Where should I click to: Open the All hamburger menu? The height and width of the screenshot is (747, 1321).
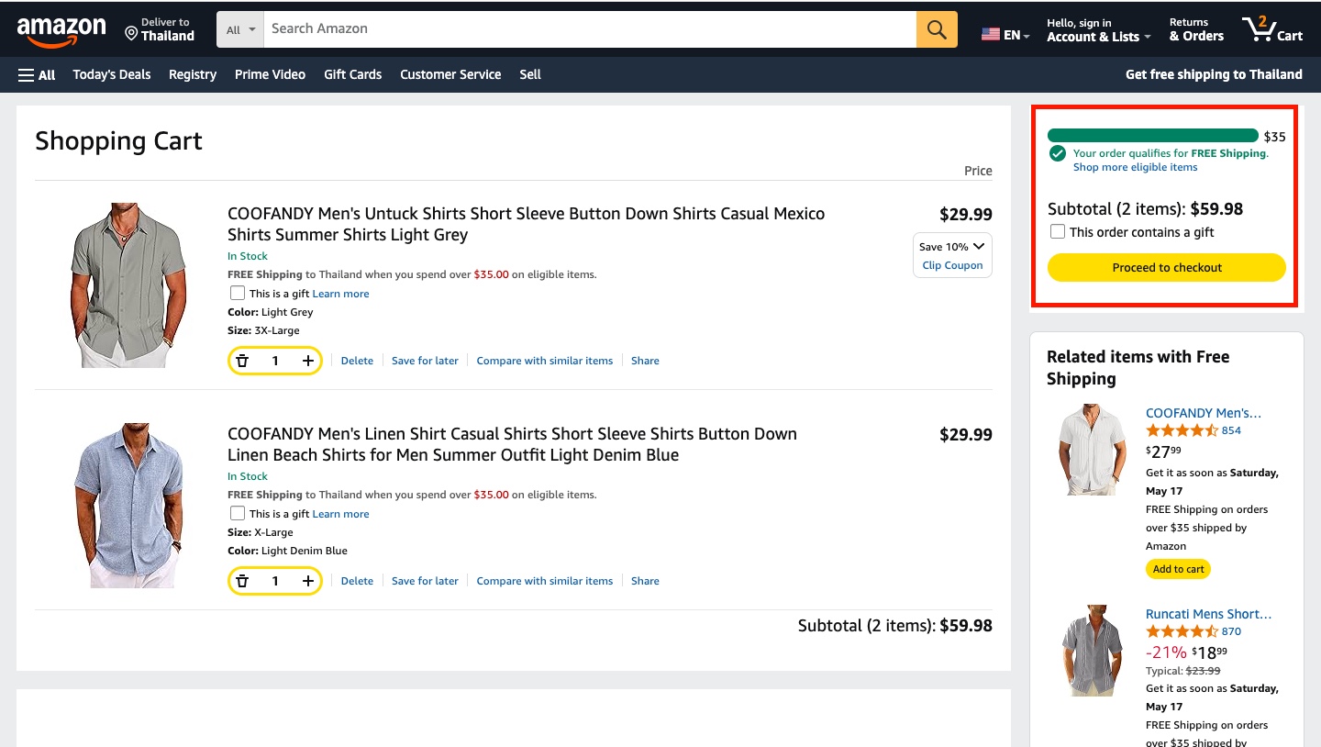pyautogui.click(x=37, y=74)
